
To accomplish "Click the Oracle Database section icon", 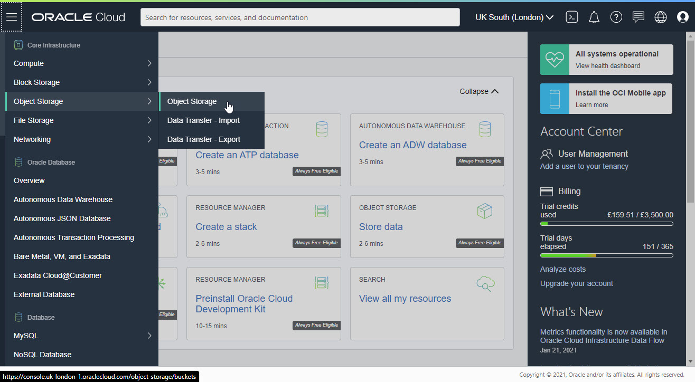I will [x=18, y=162].
